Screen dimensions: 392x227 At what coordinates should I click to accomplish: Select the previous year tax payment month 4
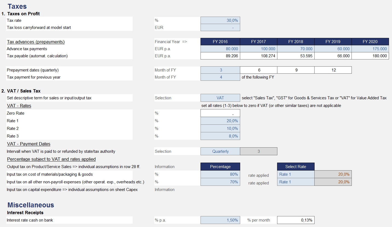220,77
